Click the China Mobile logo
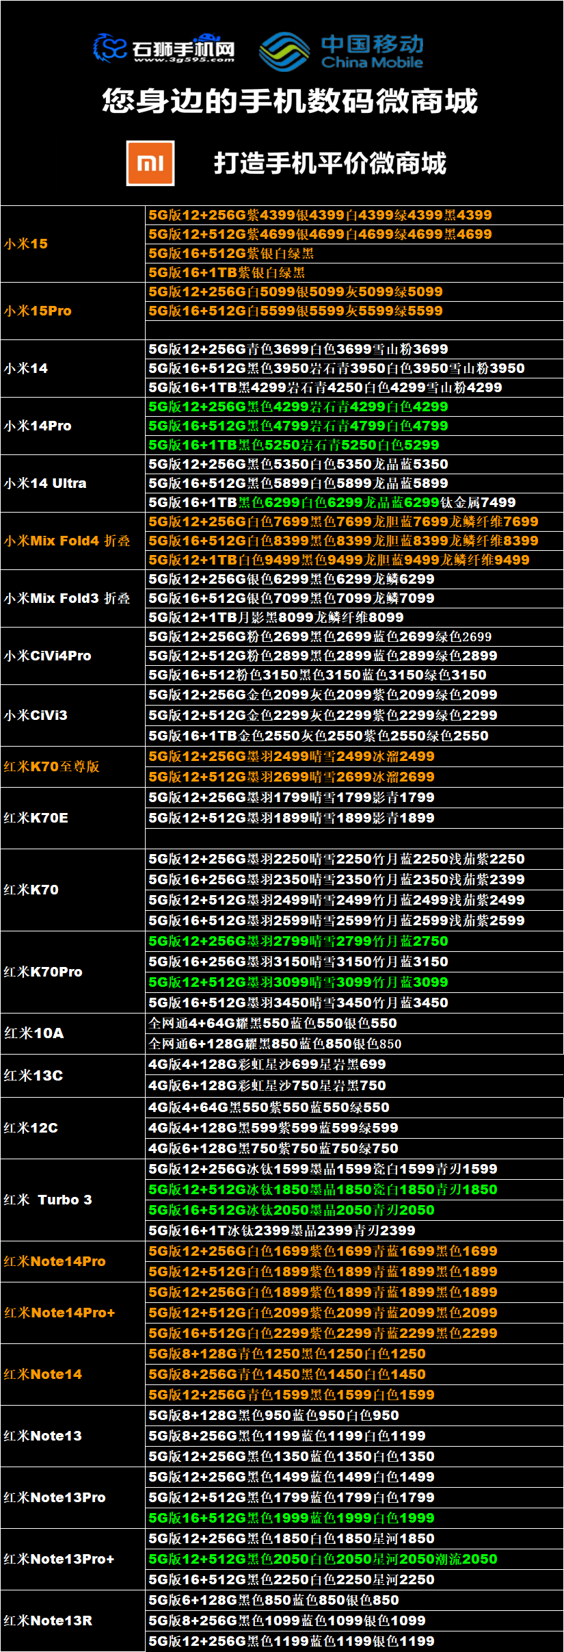 (x=342, y=51)
